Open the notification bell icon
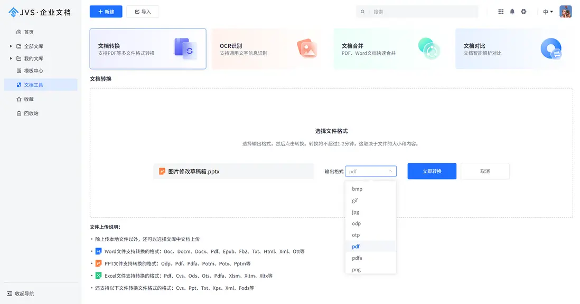 [512, 11]
